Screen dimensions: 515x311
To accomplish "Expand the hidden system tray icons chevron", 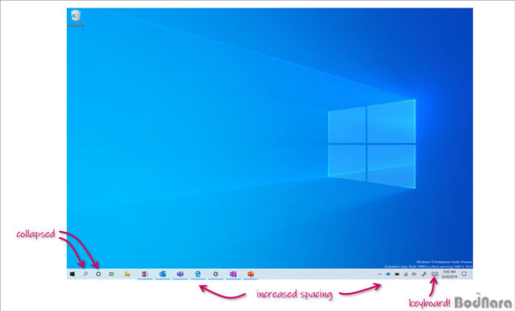I will click(x=379, y=274).
